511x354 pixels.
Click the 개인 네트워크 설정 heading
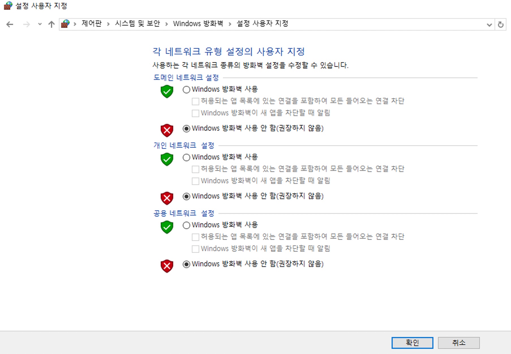pos(184,145)
